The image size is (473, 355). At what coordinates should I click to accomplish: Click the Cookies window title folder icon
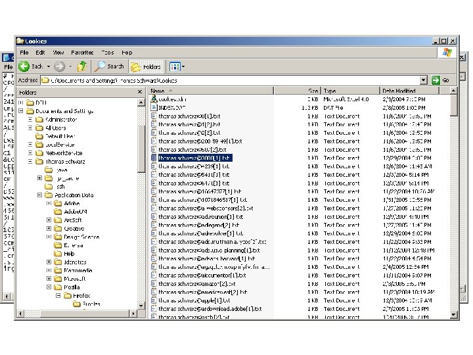(x=20, y=41)
